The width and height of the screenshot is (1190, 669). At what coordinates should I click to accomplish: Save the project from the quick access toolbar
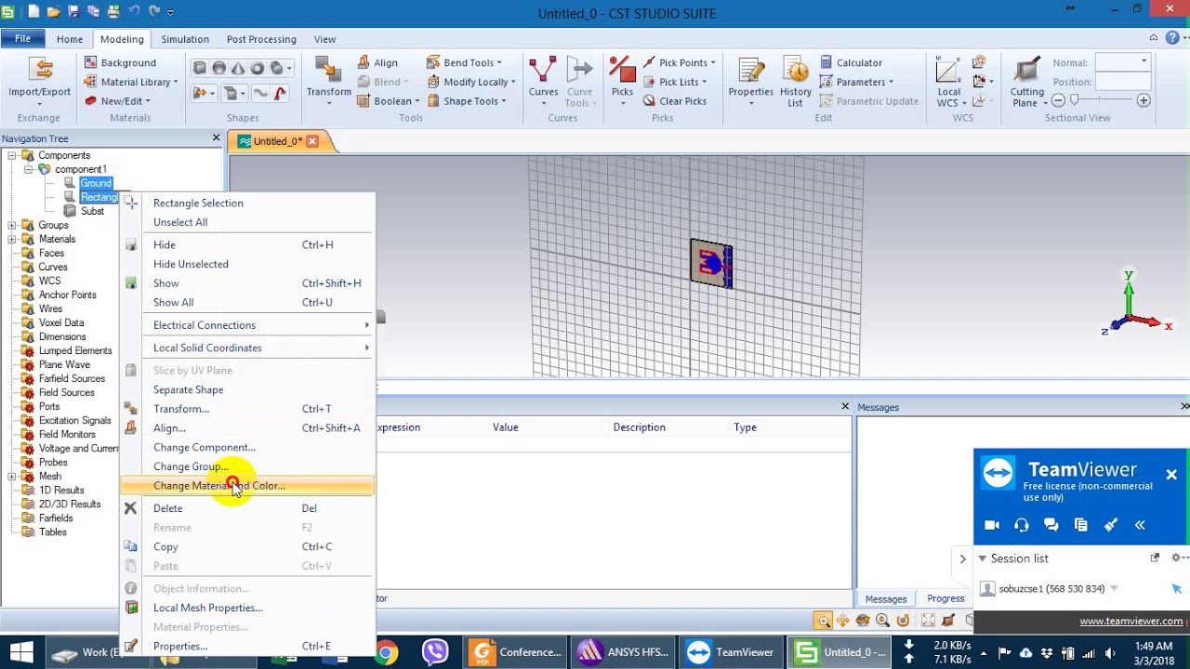[73, 12]
